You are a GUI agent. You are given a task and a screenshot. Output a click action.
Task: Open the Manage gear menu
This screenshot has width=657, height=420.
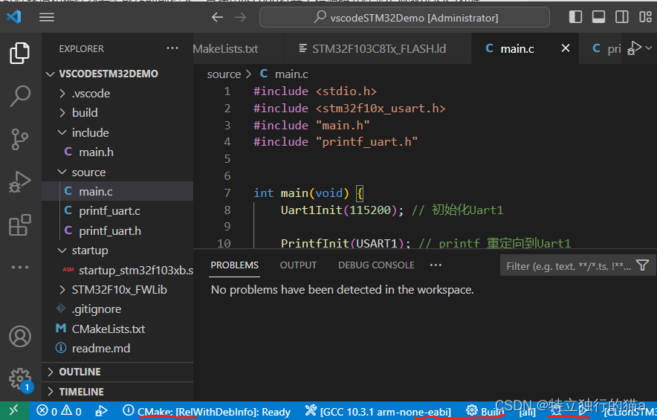point(19,379)
